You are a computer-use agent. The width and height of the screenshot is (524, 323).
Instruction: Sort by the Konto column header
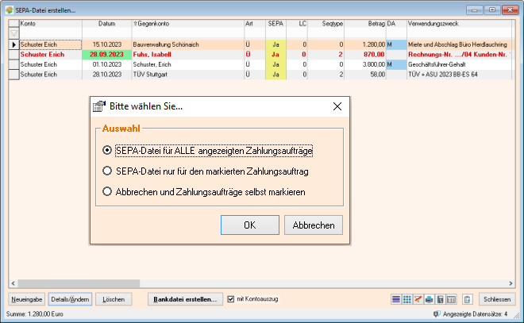[51, 24]
